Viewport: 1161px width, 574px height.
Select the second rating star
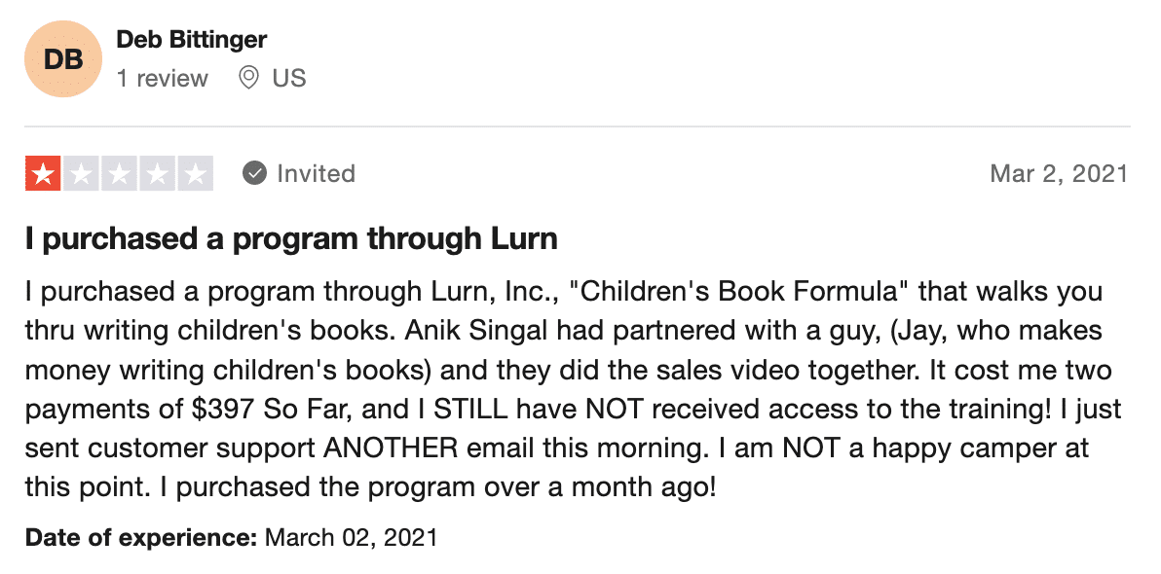[82, 174]
